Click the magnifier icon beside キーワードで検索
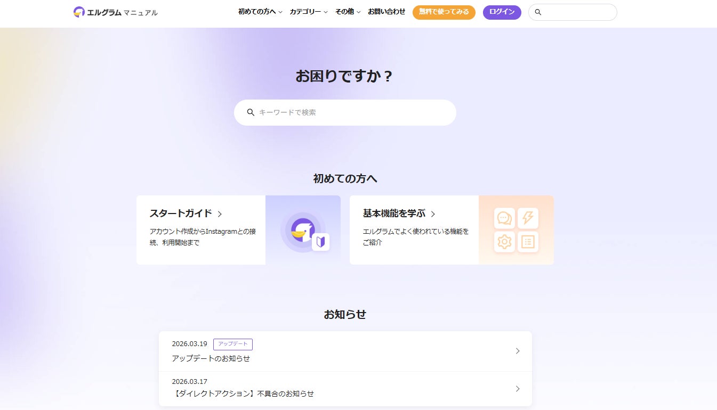The height and width of the screenshot is (410, 717). pos(251,112)
